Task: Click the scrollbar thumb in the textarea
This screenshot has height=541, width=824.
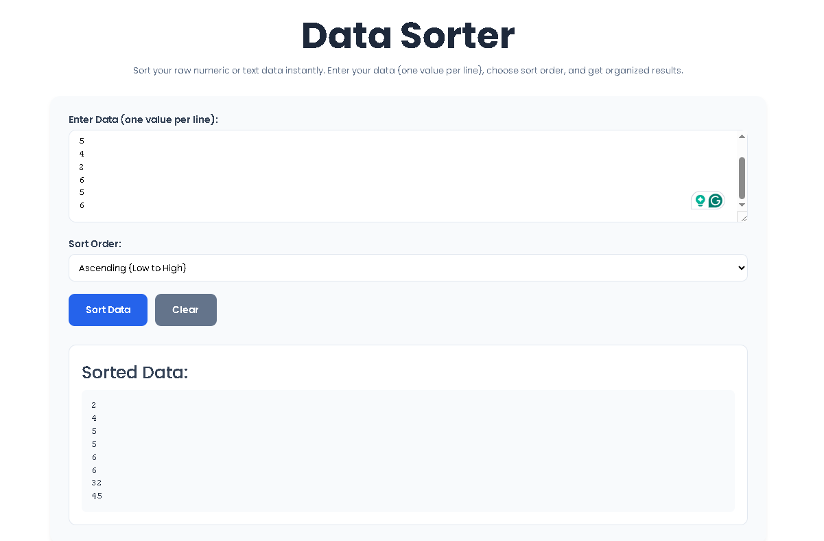Action: [x=742, y=175]
